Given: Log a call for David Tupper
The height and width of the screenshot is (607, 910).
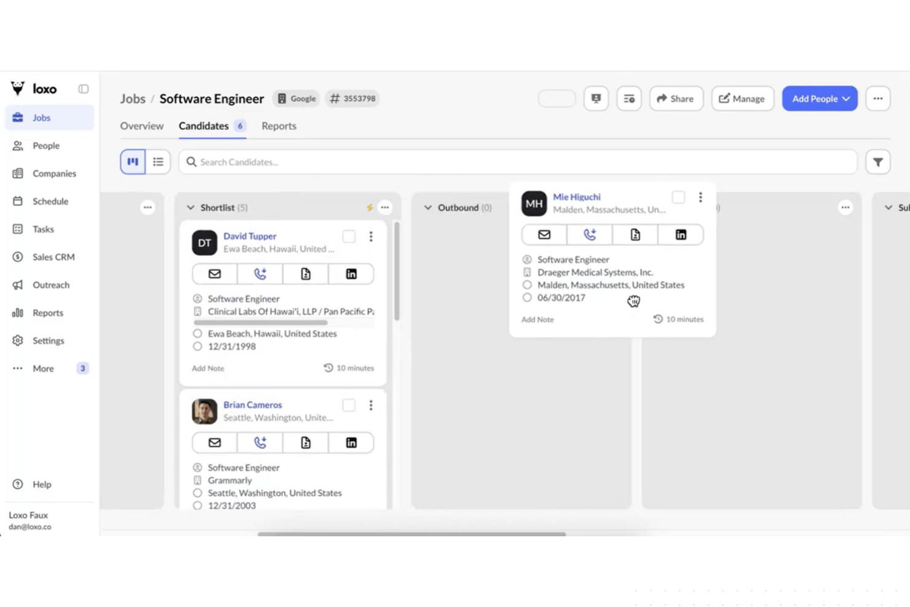Looking at the screenshot, I should (x=260, y=274).
